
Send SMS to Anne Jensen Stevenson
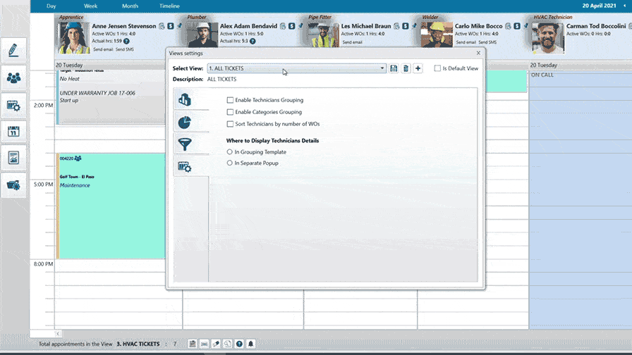coord(125,49)
